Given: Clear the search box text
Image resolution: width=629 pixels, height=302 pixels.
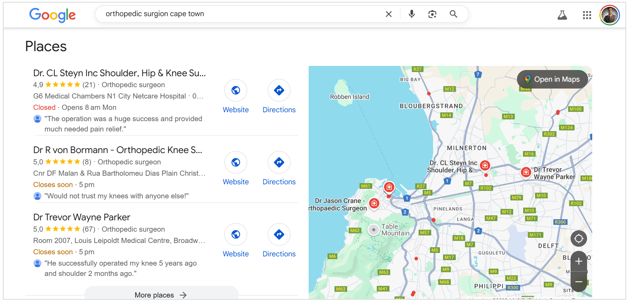Looking at the screenshot, I should 388,14.
